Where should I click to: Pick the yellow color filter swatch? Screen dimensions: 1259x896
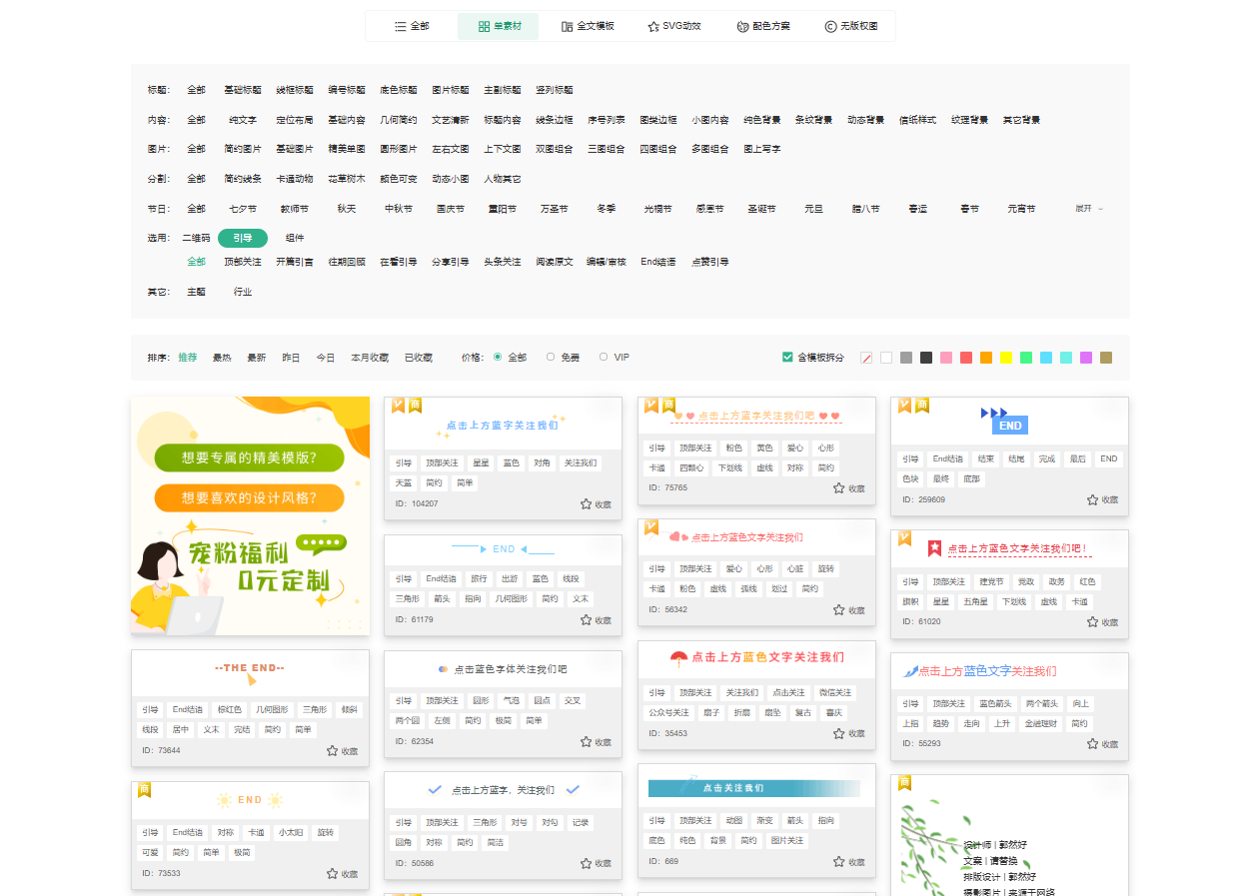coord(1006,358)
